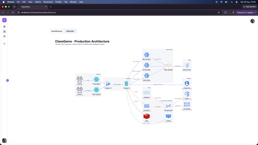258x145 pixels.
Task: Select the Students node icon
Action: (80, 79)
